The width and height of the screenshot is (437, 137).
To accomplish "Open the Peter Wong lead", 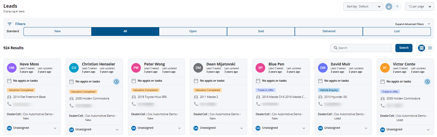I will tap(154, 64).
